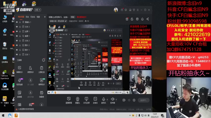Screen dimensions: 211x118
Task: Add 摄像头 camera source
Action: pyautogui.click(x=78, y=100)
